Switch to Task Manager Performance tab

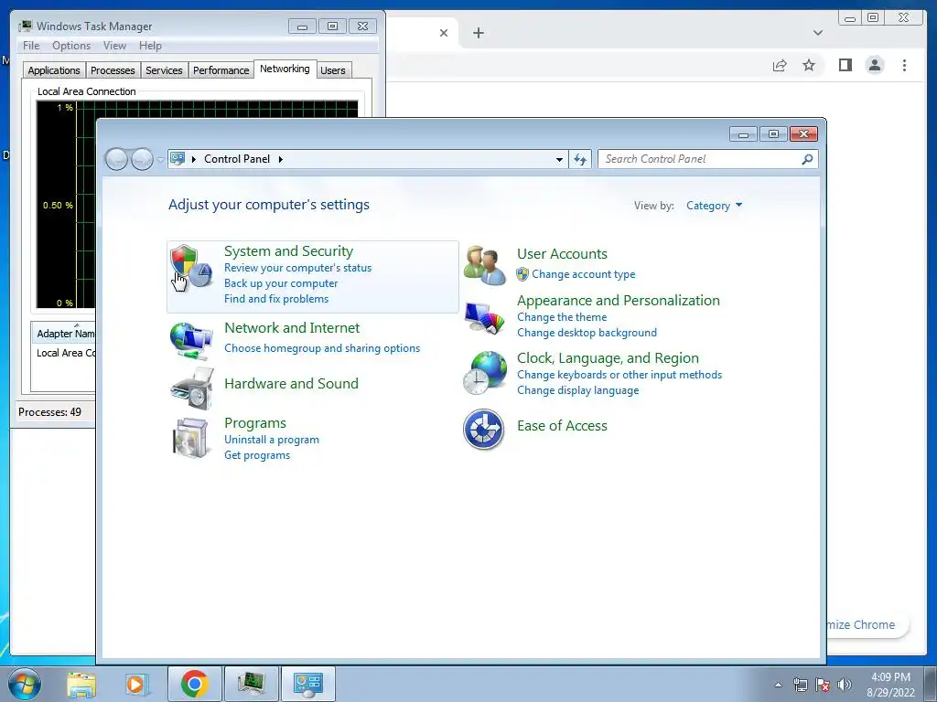221,69
